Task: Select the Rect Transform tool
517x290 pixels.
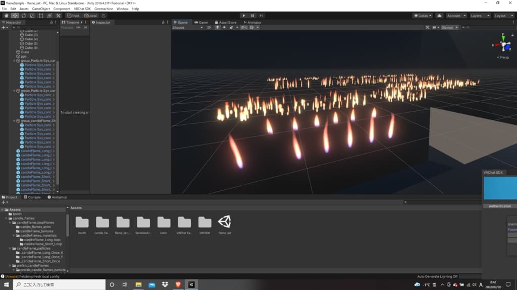Action: (41, 16)
